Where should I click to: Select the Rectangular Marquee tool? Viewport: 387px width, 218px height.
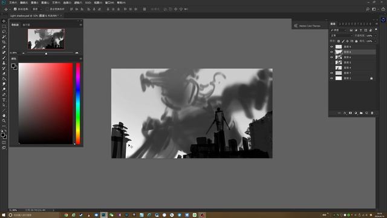(4, 26)
